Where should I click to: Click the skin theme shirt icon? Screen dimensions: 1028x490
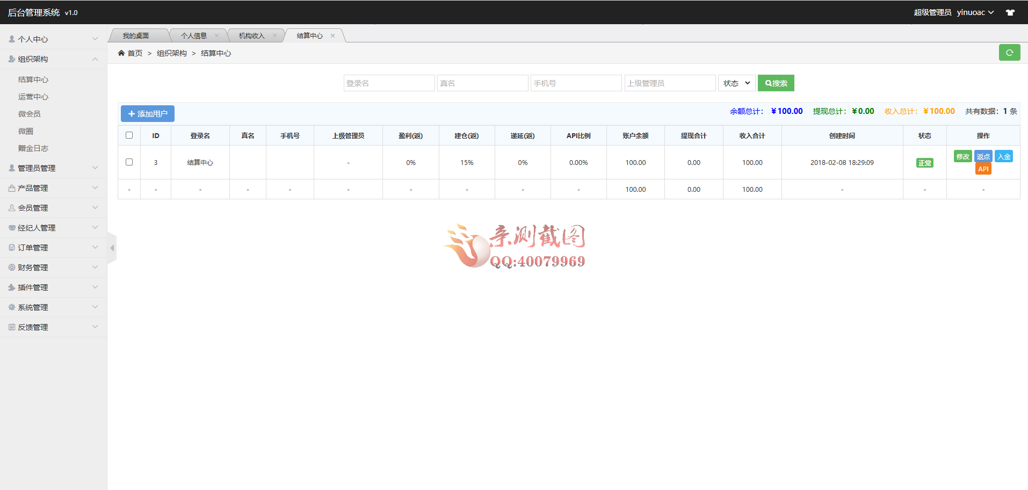click(x=1010, y=12)
